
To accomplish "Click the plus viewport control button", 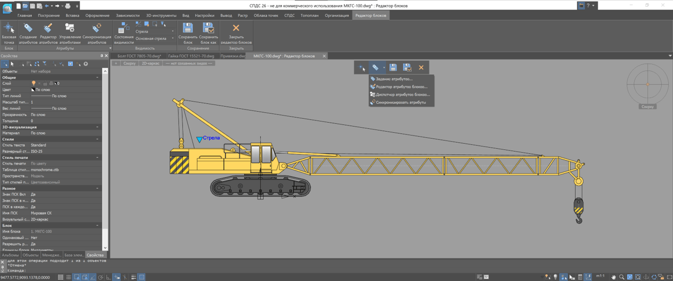I will point(116,63).
